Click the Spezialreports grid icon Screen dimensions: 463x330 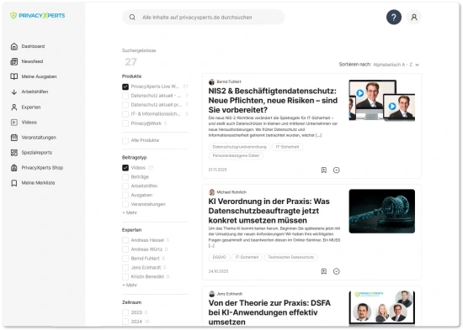(13, 153)
